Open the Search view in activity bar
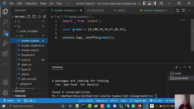 click(x=5, y=22)
